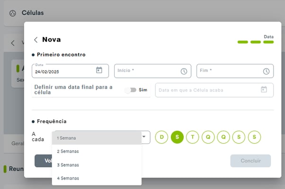Click the third green progress step bar
The height and width of the screenshot is (189, 285).
[268, 42]
